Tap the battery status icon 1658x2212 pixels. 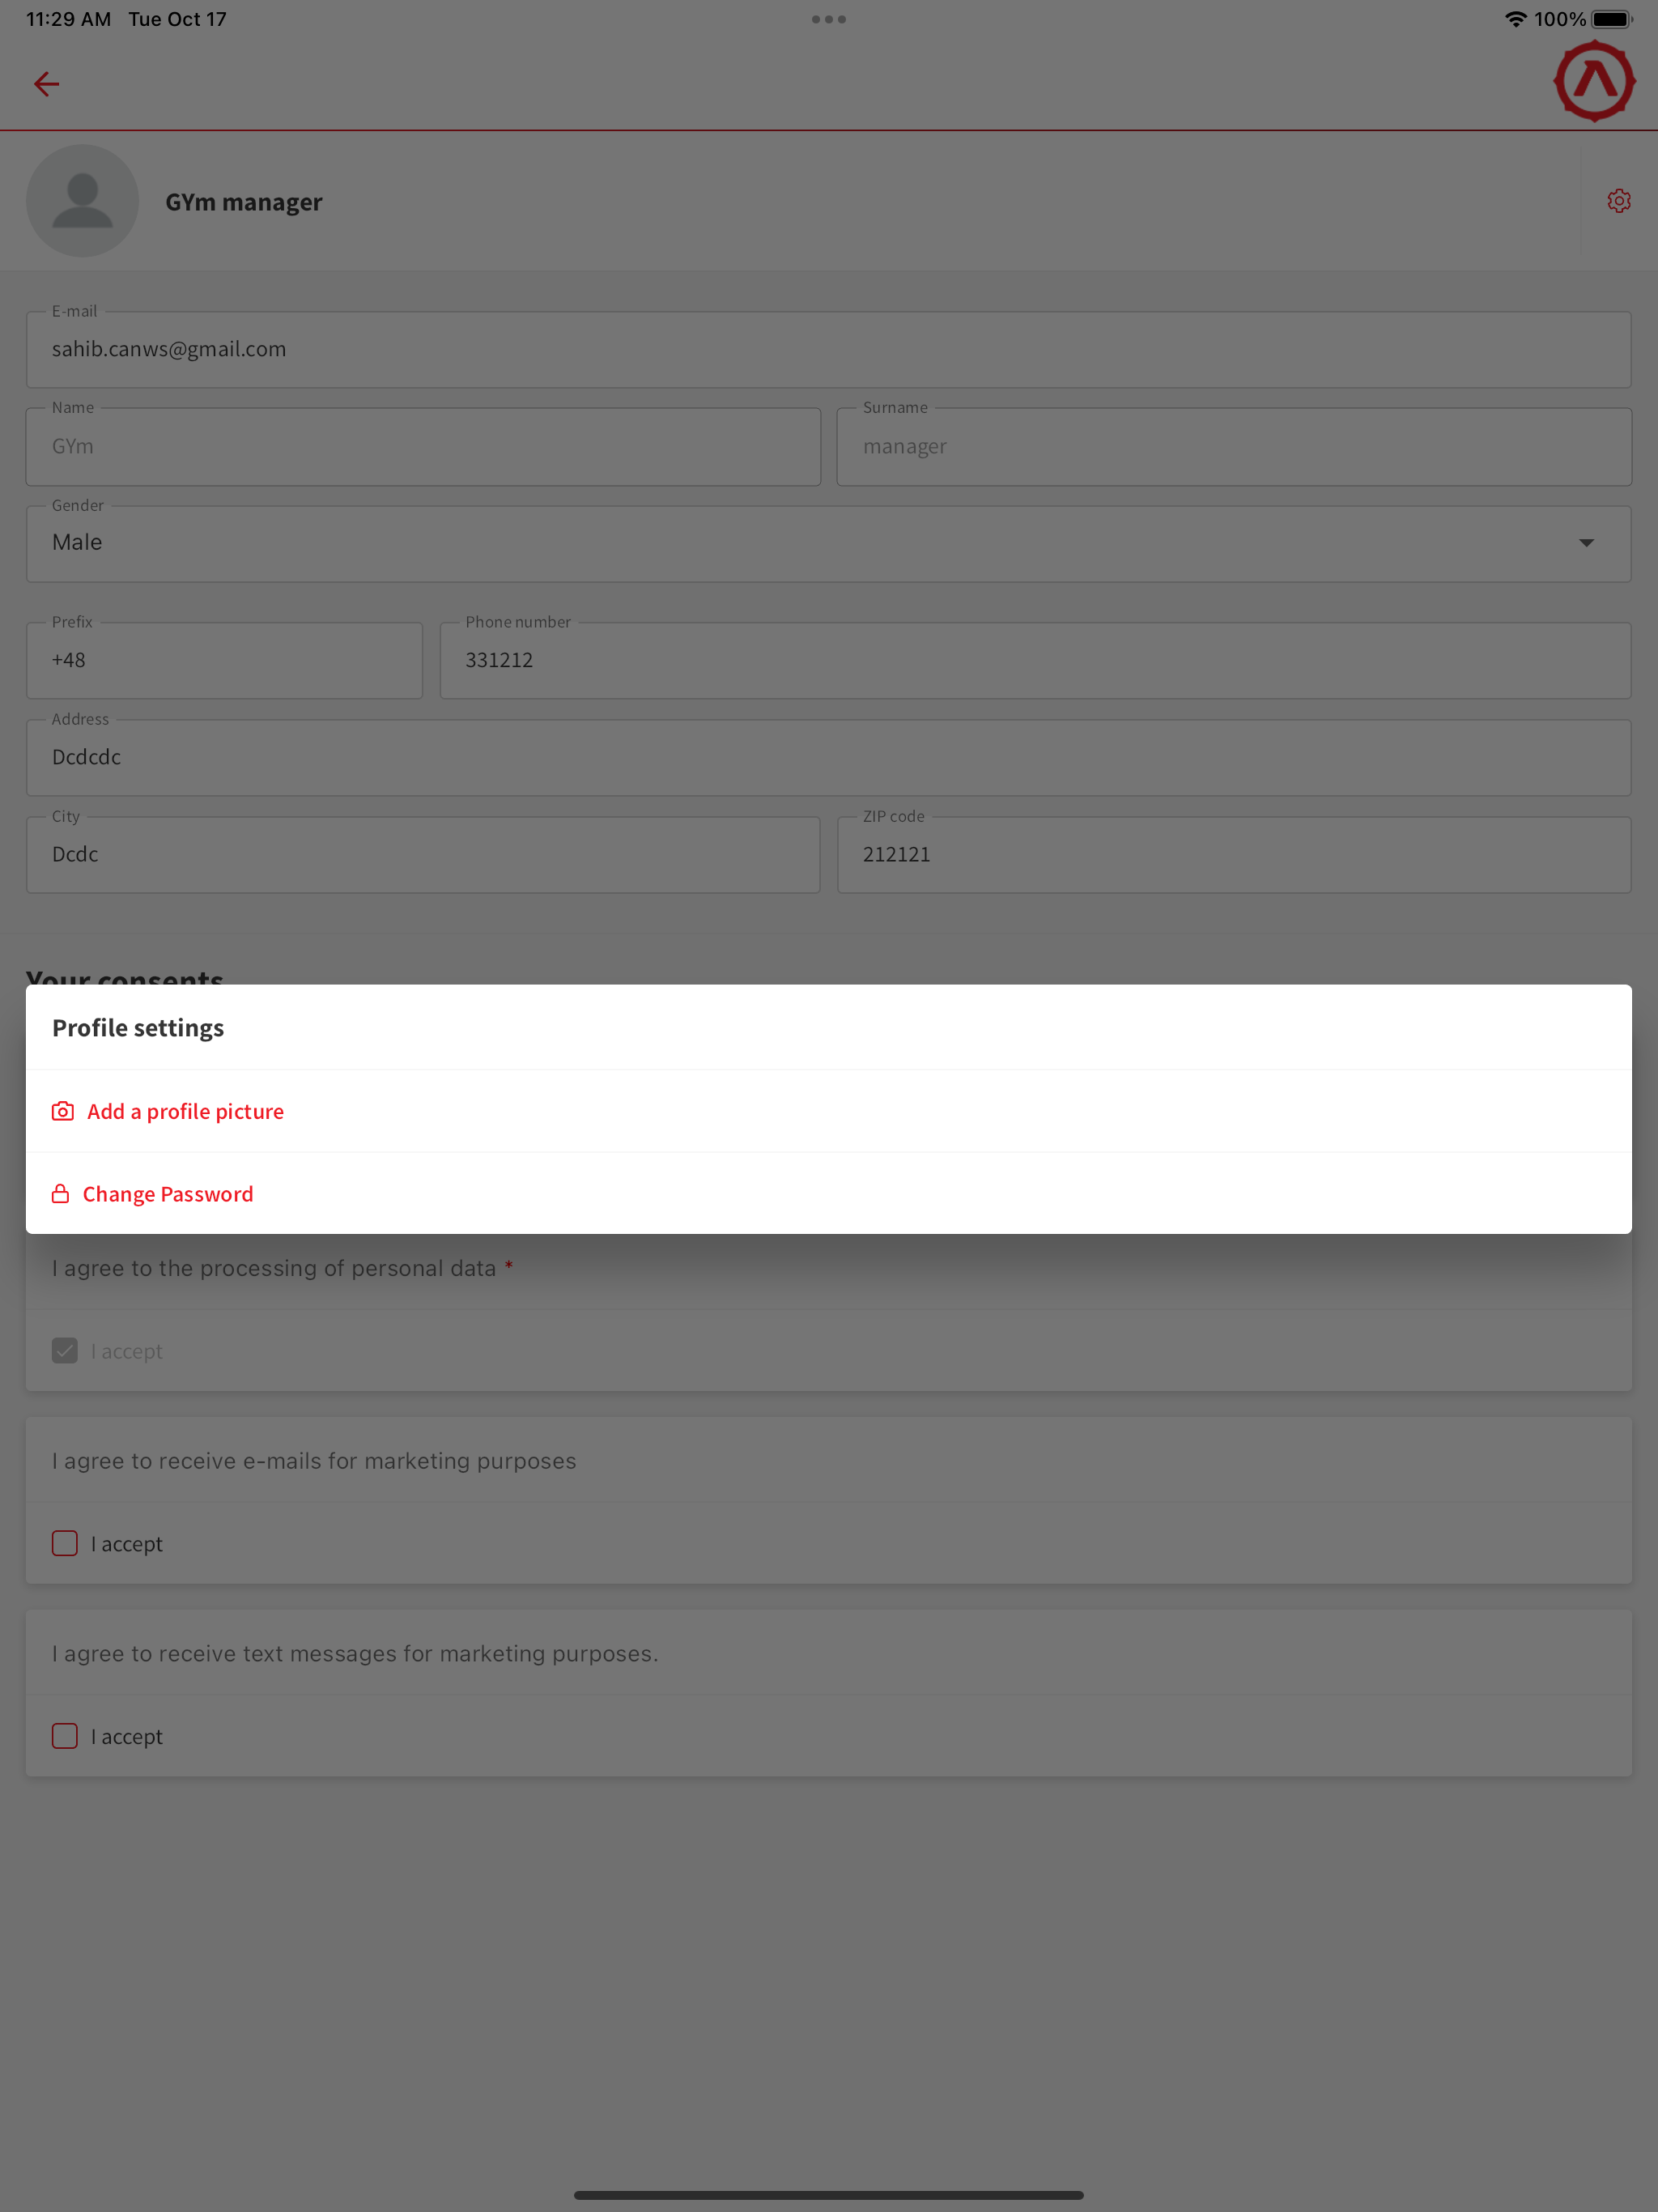pos(1612,19)
